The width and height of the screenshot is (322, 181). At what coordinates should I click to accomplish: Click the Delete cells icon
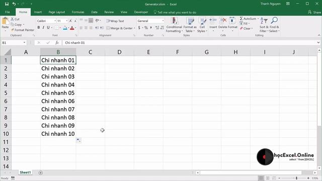pos(222,21)
